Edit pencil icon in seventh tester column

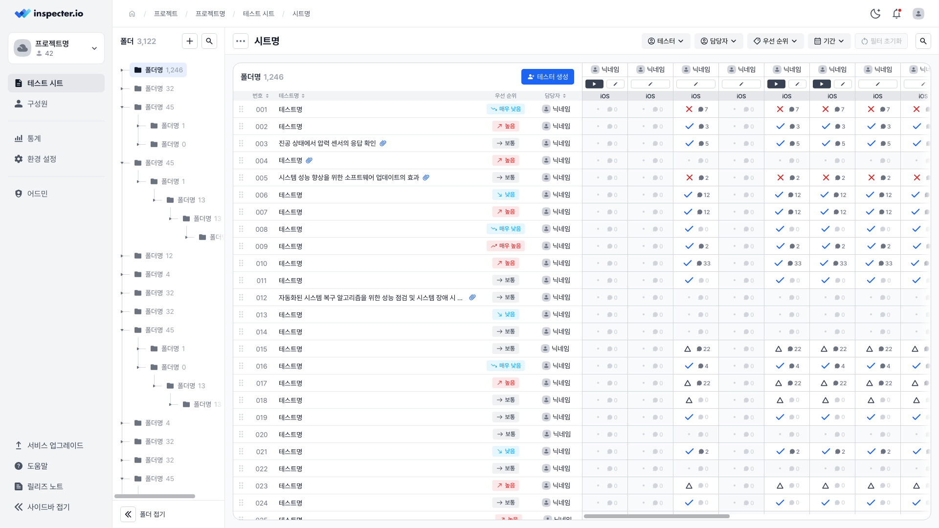click(878, 84)
